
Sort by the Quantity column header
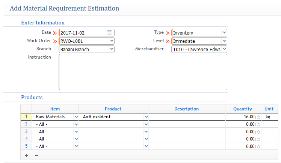tap(243, 109)
